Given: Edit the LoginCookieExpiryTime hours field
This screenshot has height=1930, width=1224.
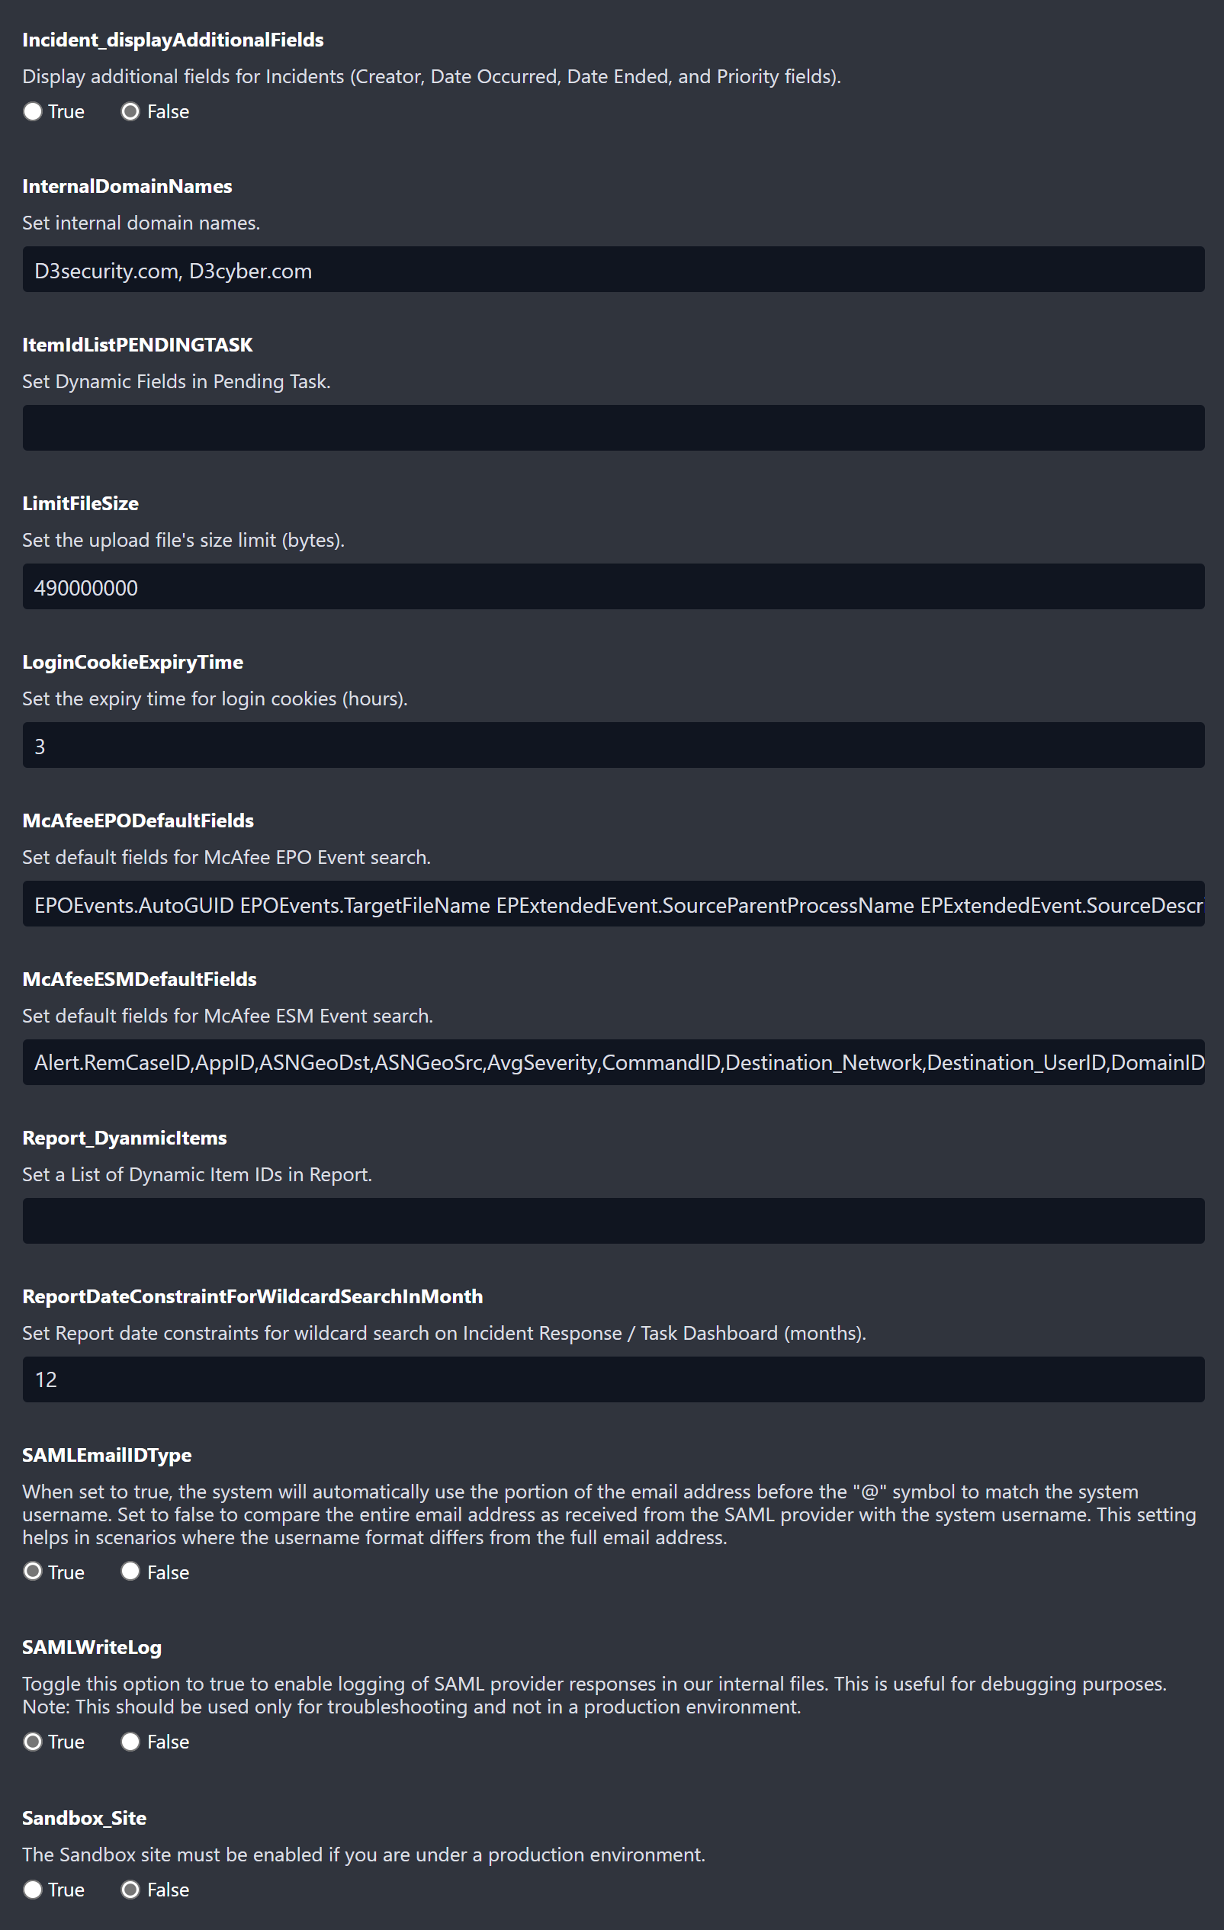Looking at the screenshot, I should (x=612, y=746).
